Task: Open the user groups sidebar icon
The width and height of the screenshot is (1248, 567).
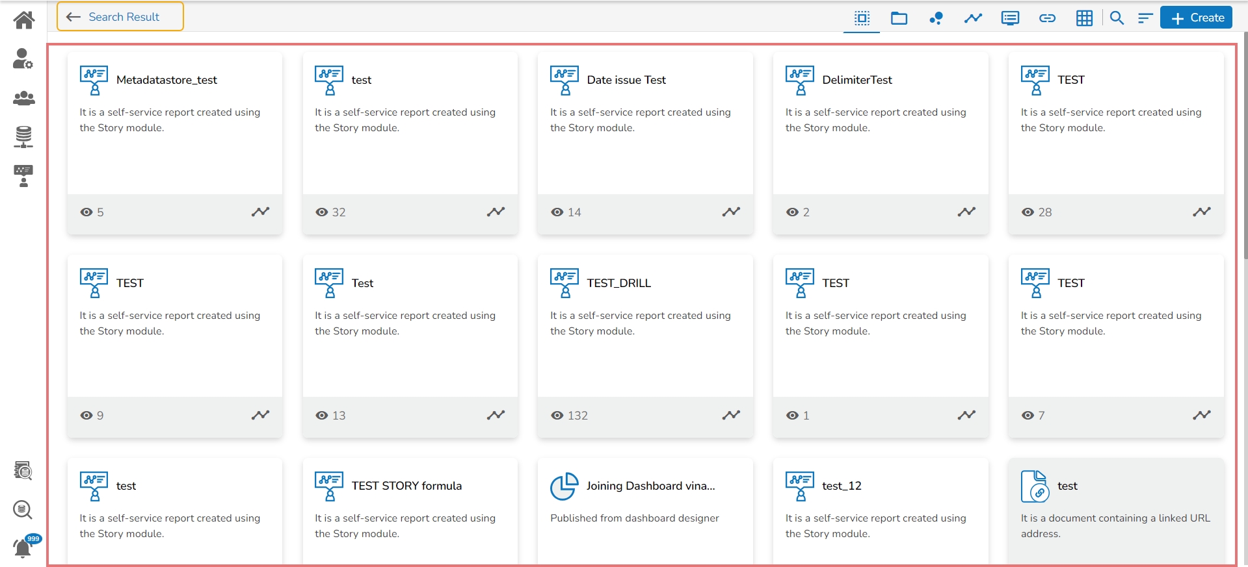Action: click(23, 98)
